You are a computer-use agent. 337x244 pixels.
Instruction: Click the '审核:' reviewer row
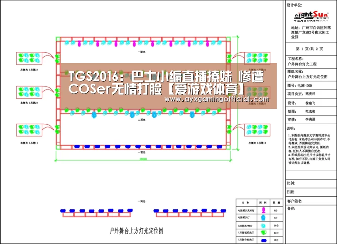coord(311,119)
